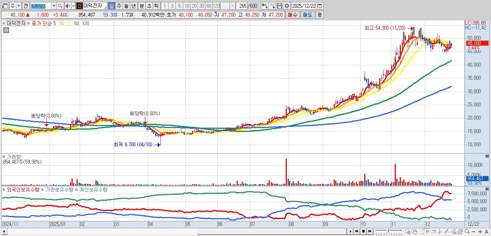Select the 주 (weekly) period toggle
491x236 pixels.
tap(119, 6)
